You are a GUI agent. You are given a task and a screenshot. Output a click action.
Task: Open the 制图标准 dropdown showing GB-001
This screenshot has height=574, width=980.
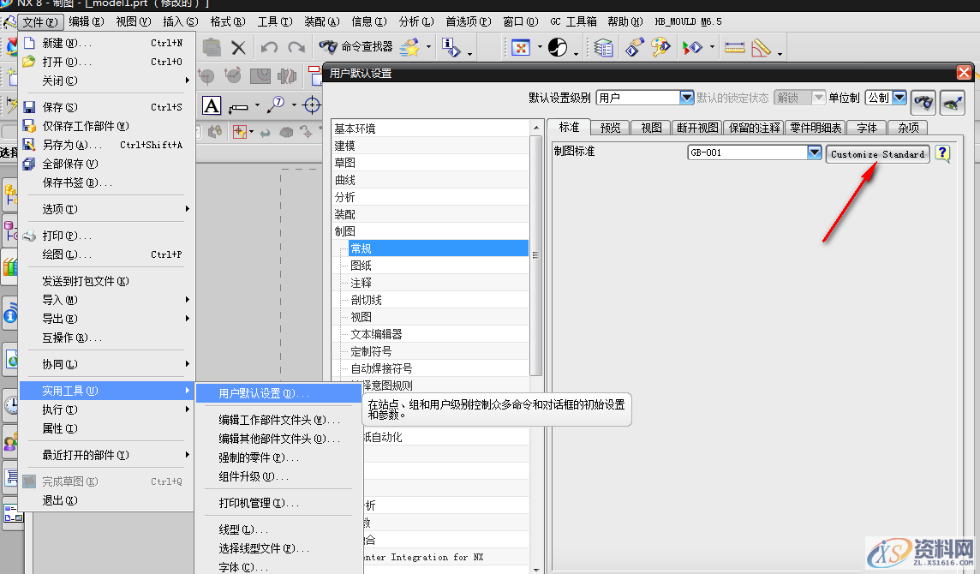pyautogui.click(x=813, y=152)
